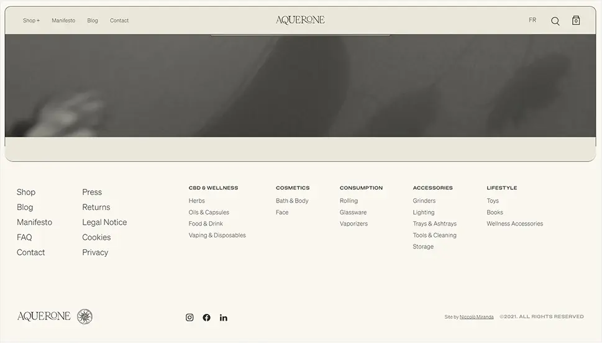Image resolution: width=602 pixels, height=343 pixels.
Task: Go to Aquerone header logo home
Action: click(300, 20)
